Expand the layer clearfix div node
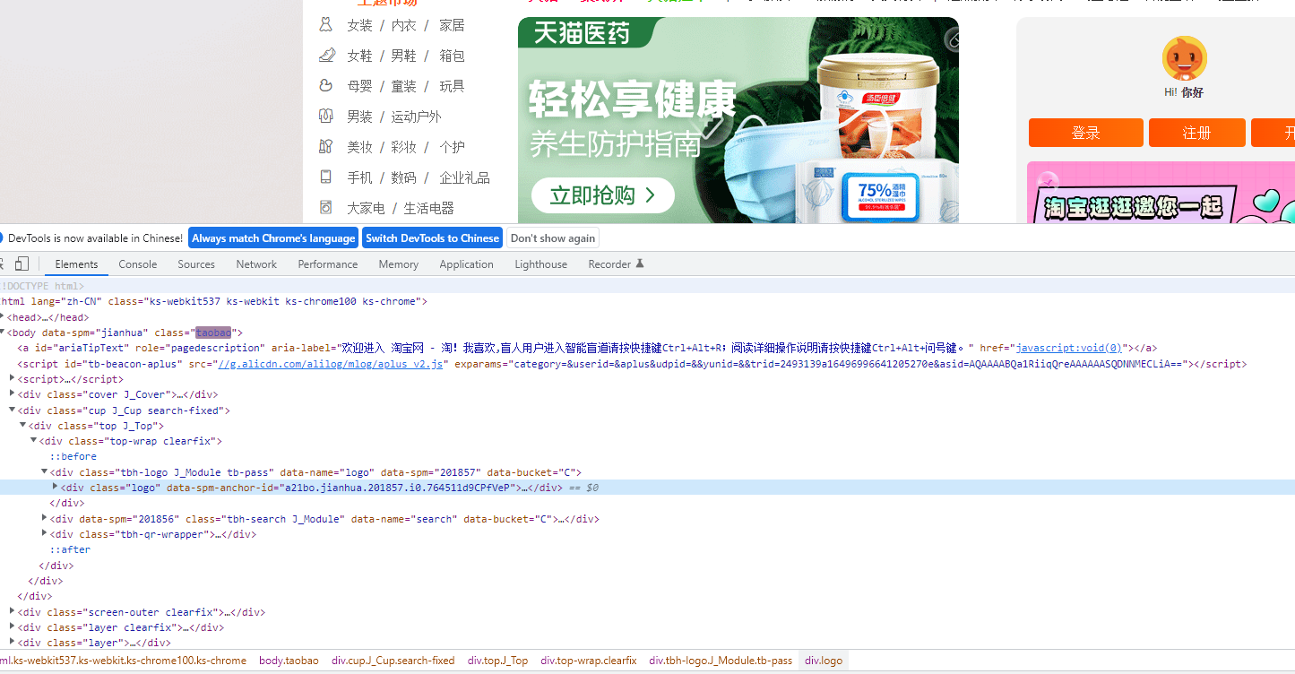Image resolution: width=1295 pixels, height=674 pixels. click(13, 627)
